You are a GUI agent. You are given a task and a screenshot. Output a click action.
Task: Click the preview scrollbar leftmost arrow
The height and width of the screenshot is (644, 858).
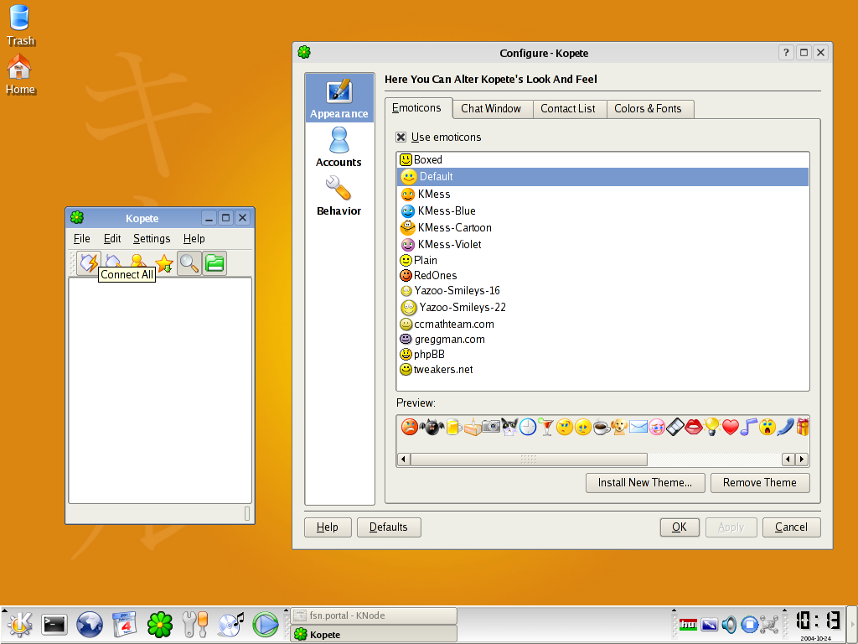coord(404,459)
